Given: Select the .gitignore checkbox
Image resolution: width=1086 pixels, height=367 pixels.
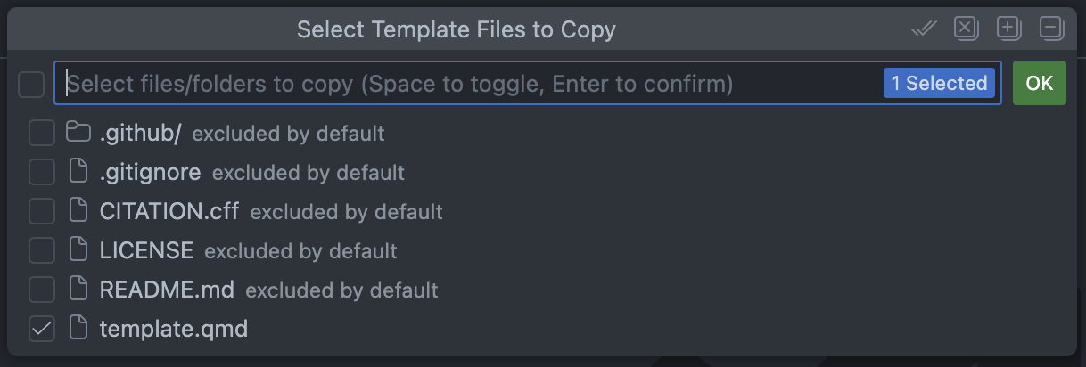Looking at the screenshot, I should click(x=42, y=172).
